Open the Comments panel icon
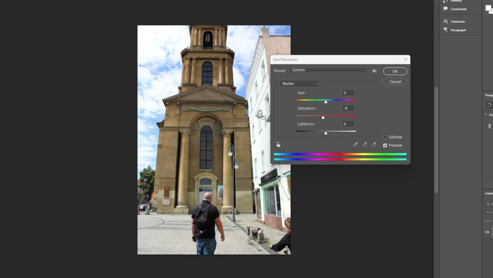 point(445,9)
